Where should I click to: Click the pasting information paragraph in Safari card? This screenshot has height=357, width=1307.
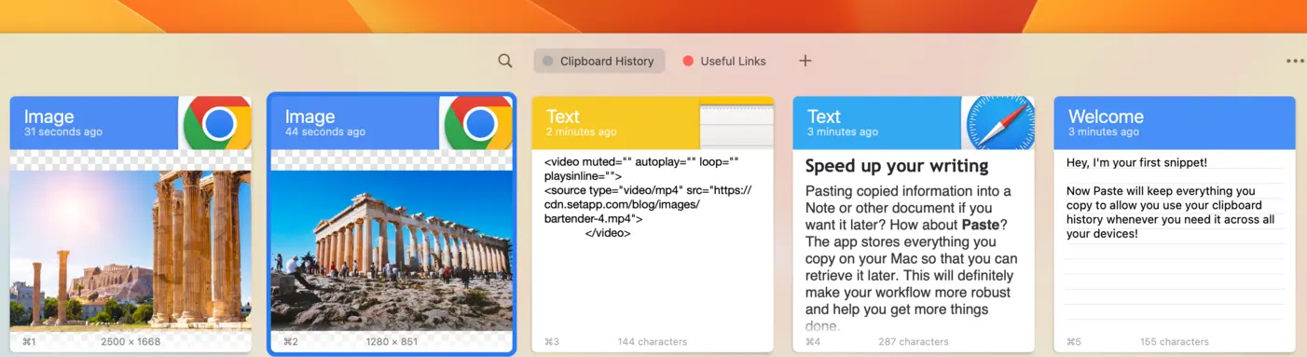click(x=911, y=258)
